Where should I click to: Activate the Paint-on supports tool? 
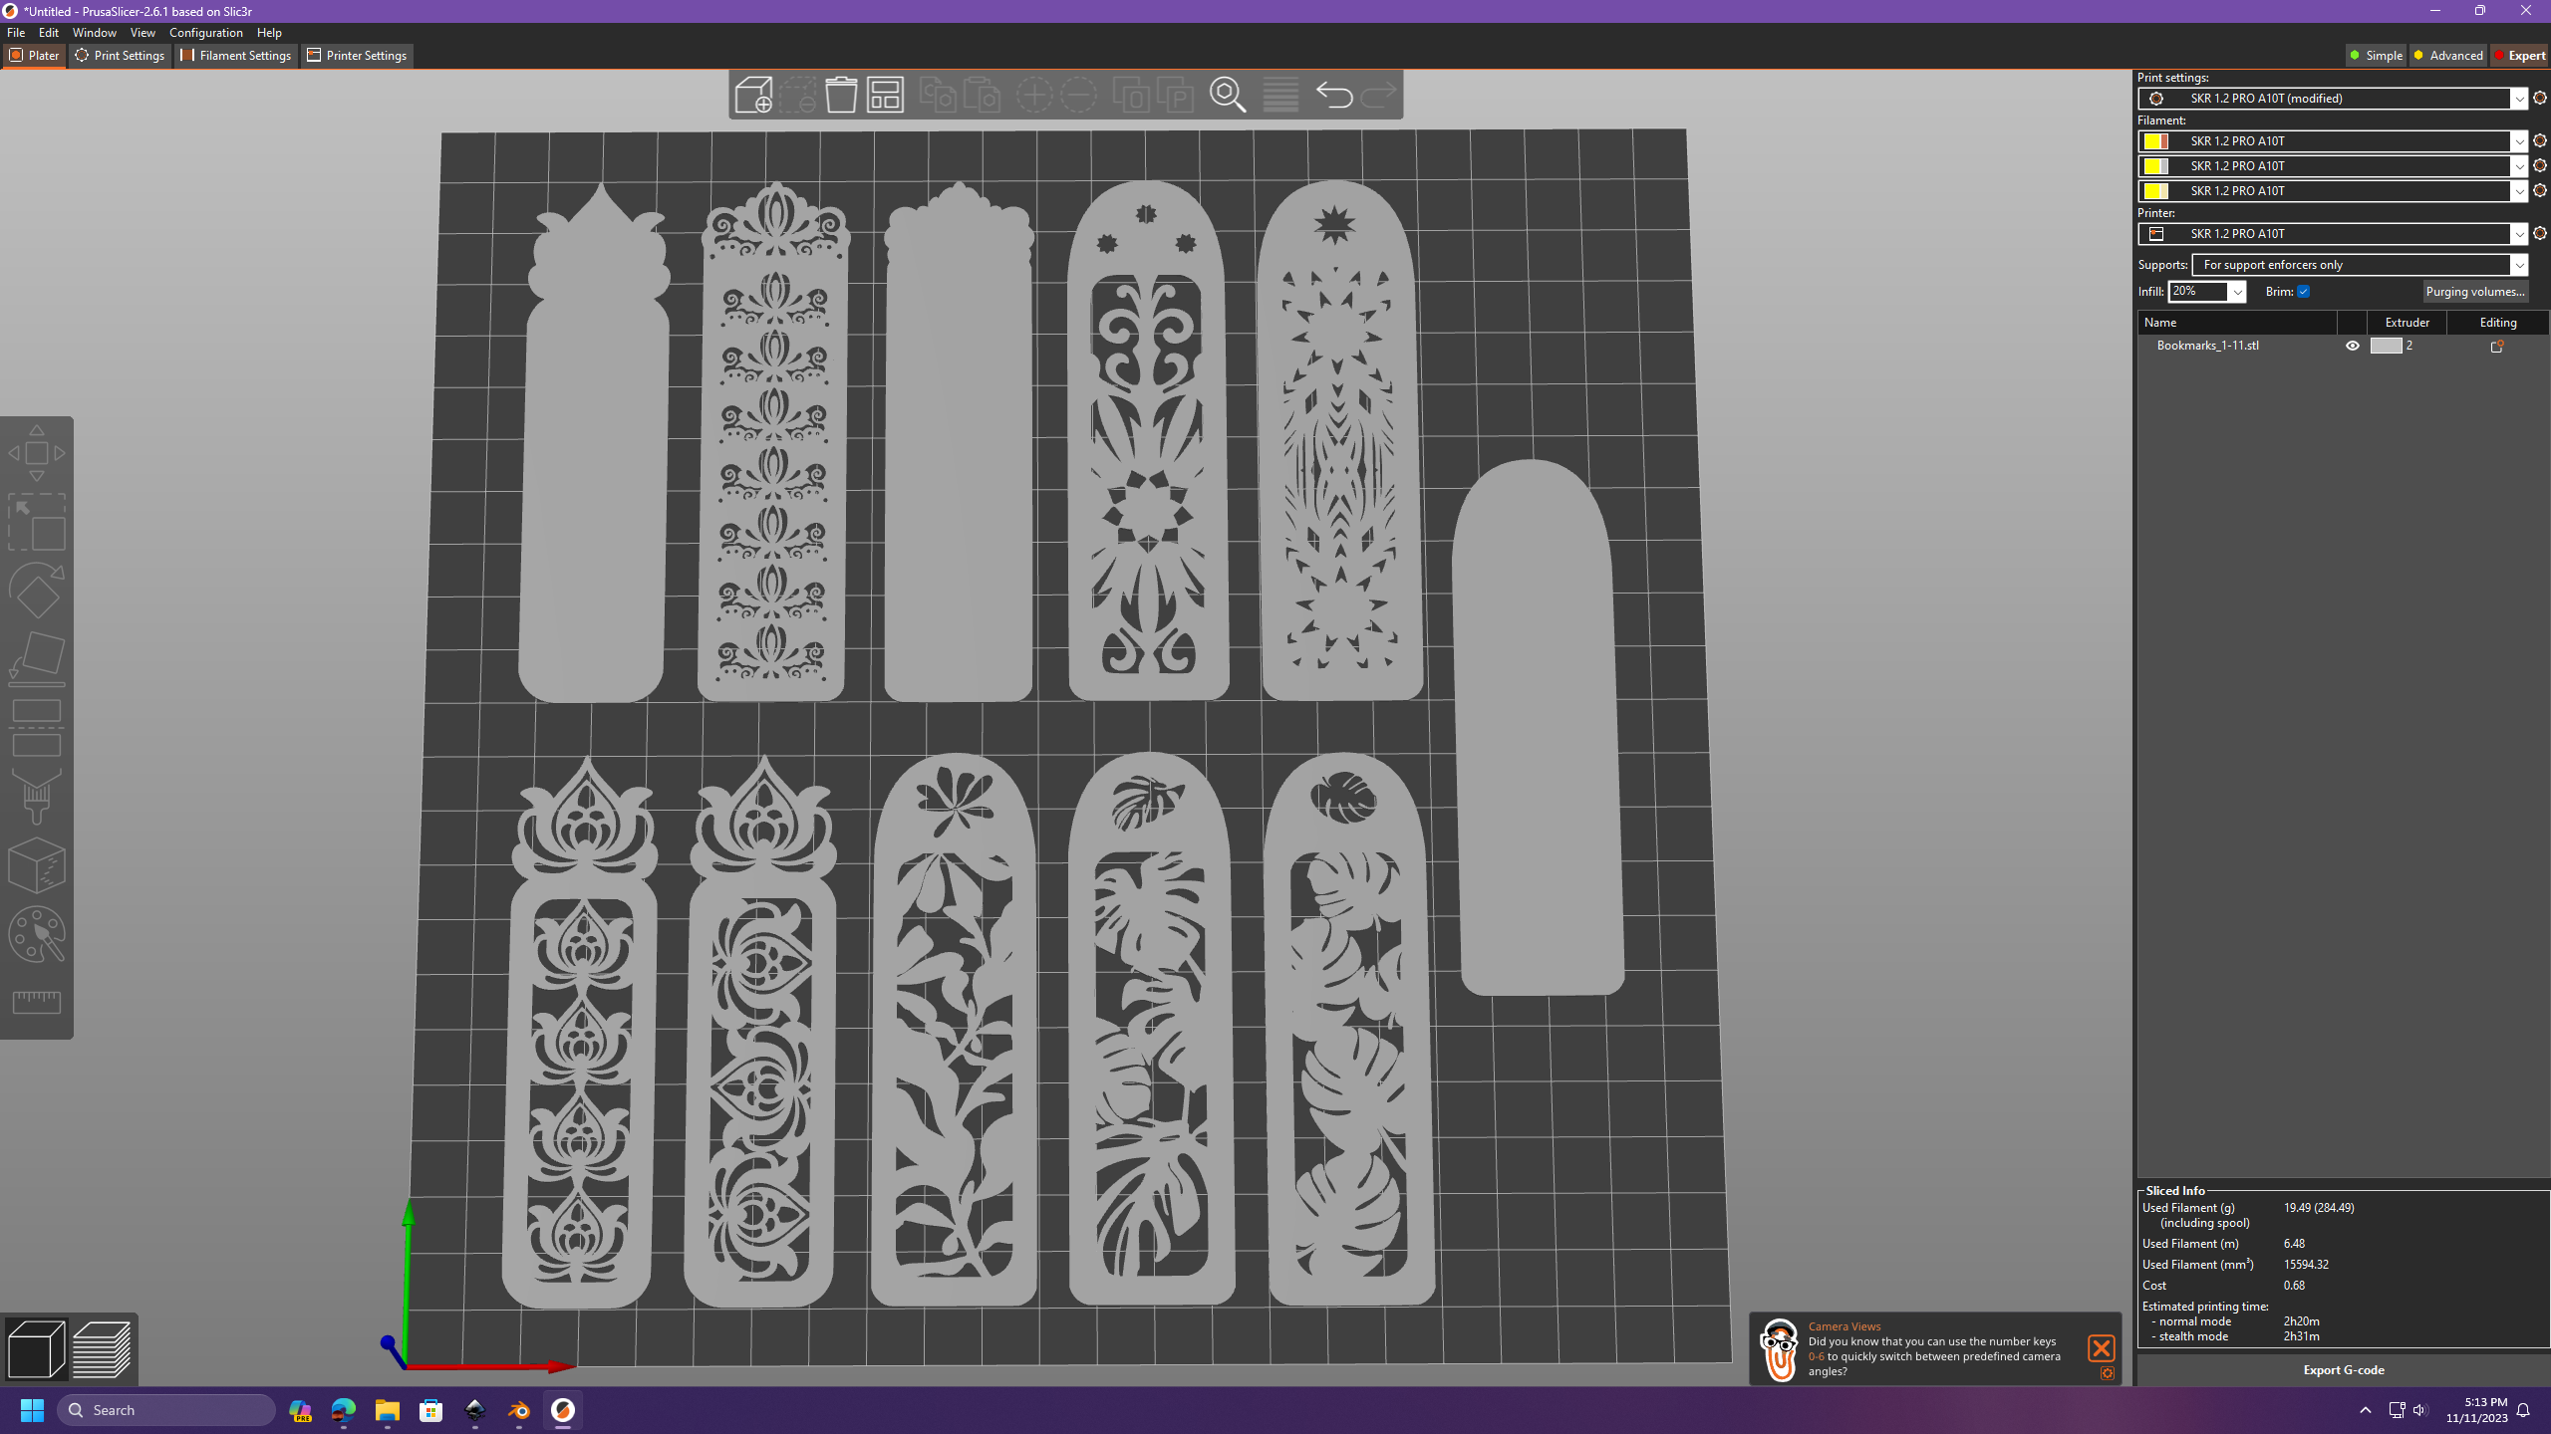click(x=37, y=797)
